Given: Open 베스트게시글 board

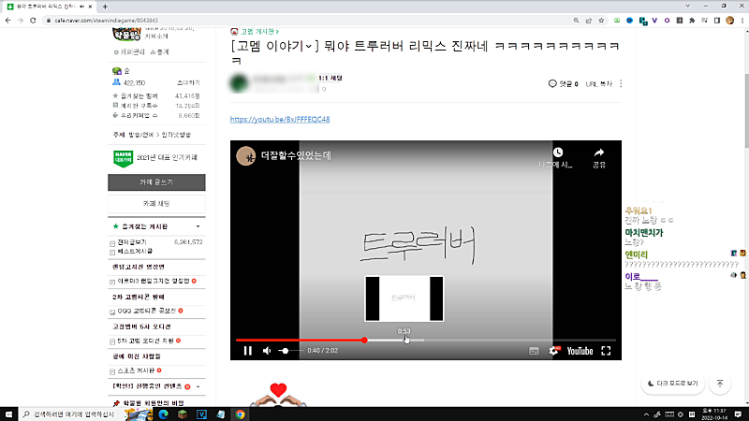Looking at the screenshot, I should tap(135, 251).
